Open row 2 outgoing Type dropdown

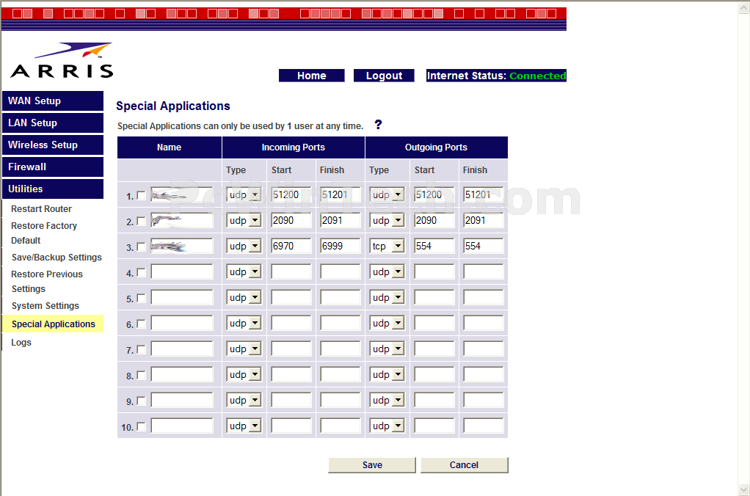387,221
